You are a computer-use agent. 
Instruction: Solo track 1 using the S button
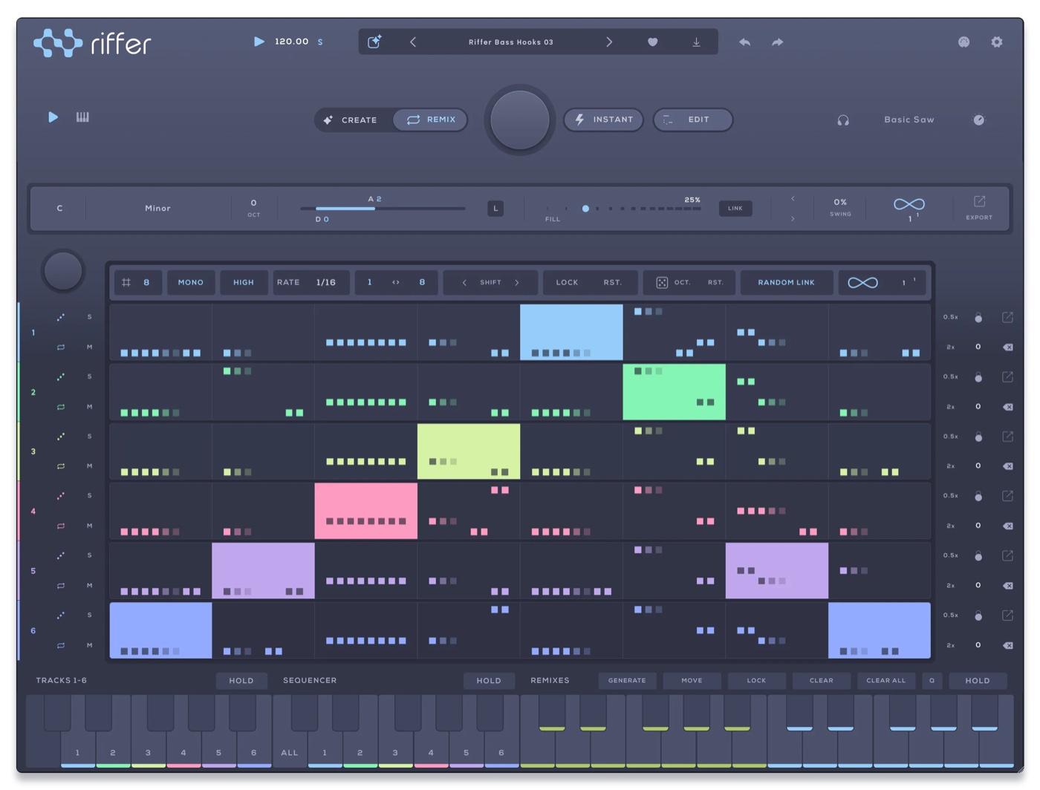(x=90, y=317)
